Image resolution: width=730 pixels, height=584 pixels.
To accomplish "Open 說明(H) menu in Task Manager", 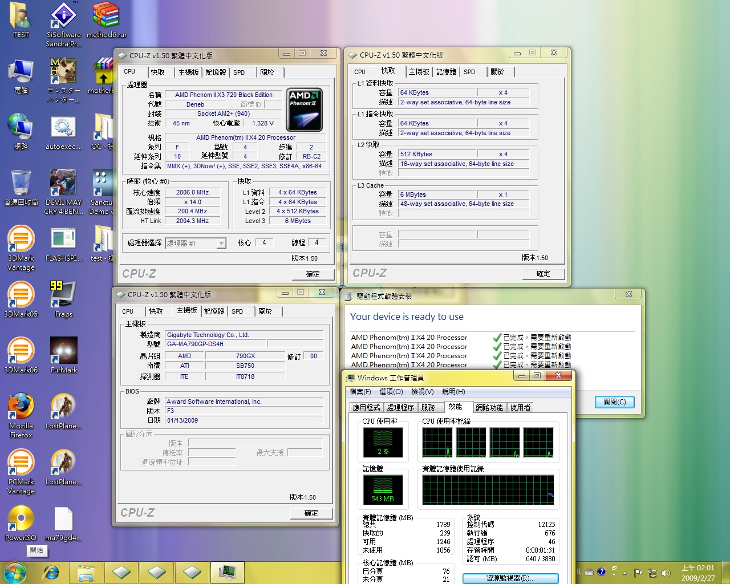I will coord(453,391).
